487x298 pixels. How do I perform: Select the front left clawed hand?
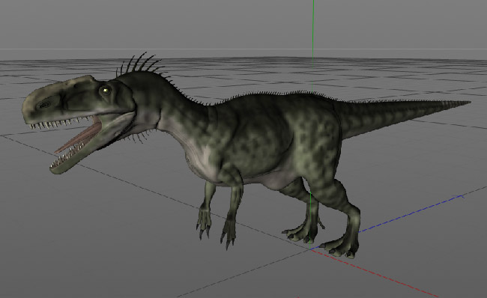[204, 220]
